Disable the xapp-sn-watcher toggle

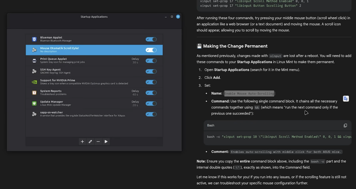tap(151, 114)
